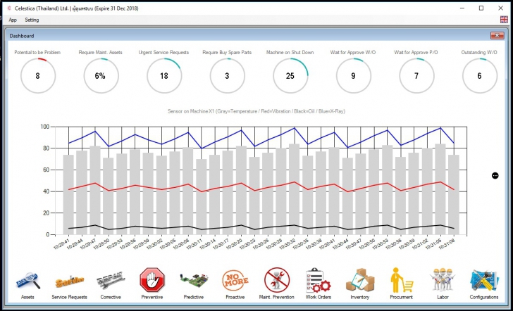Click the 'Require Buy Spare Parts' label

click(227, 52)
